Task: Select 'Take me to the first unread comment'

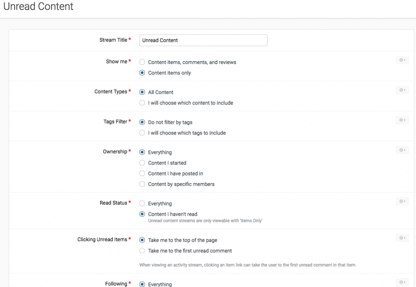Action: tap(142, 250)
